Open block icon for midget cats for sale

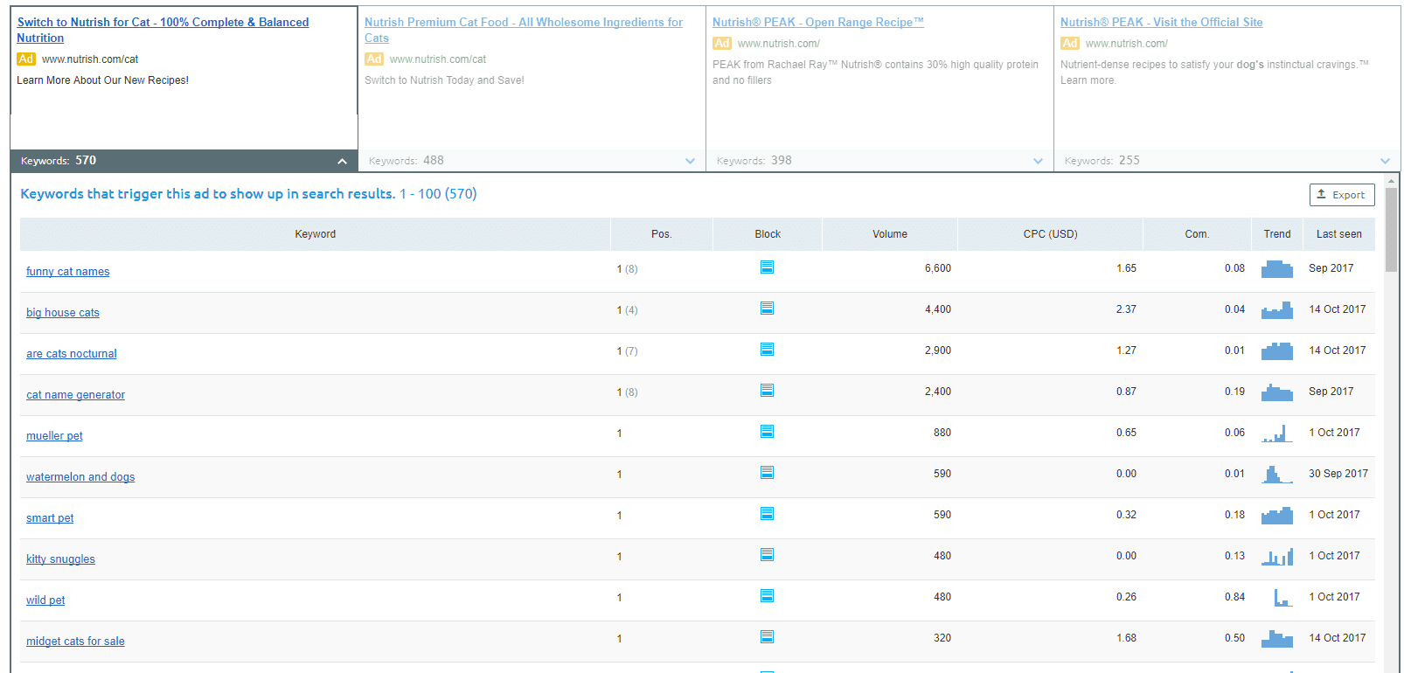(x=767, y=637)
